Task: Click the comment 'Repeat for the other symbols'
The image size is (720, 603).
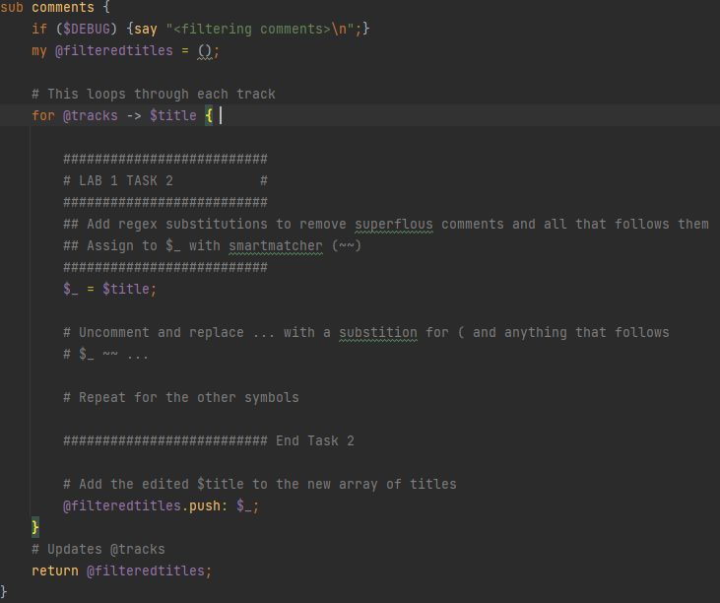Action: click(181, 398)
